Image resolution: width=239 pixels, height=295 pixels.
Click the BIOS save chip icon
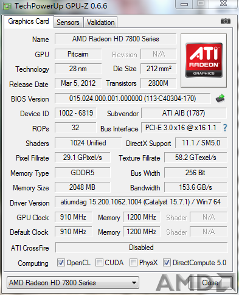tap(220, 99)
